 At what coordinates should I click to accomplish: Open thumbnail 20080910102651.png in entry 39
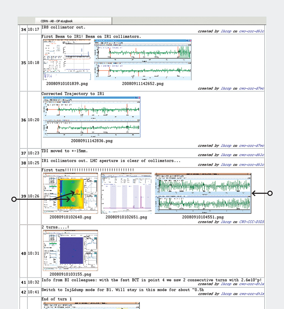[x=126, y=193]
